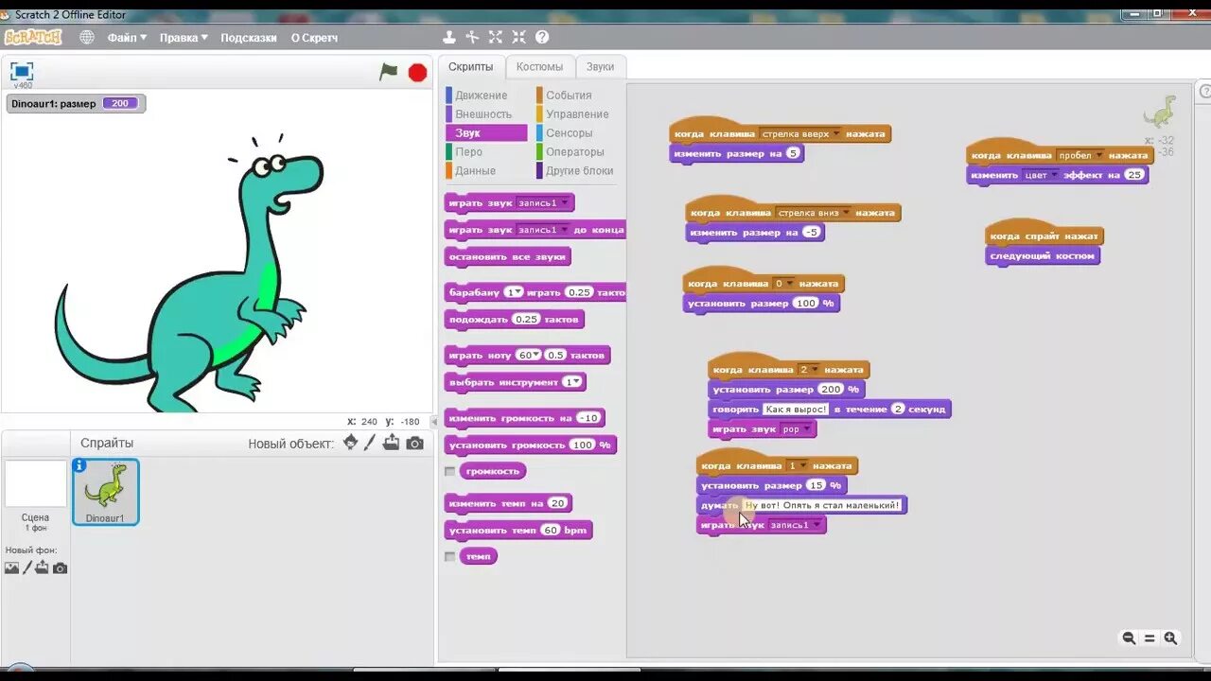This screenshot has height=681, width=1211.
Task: Create new sprite from camera icon
Action: (415, 443)
